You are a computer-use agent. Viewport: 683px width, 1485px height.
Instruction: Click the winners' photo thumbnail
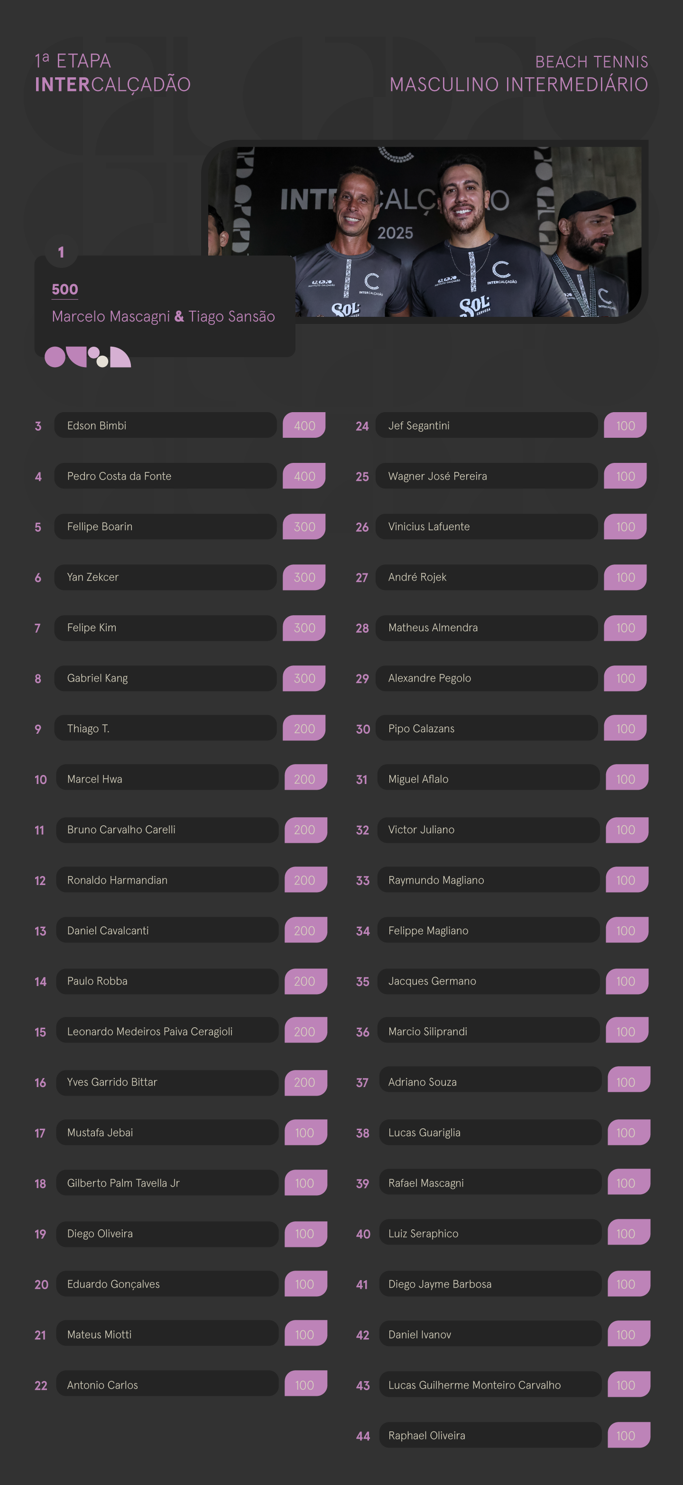(x=425, y=231)
